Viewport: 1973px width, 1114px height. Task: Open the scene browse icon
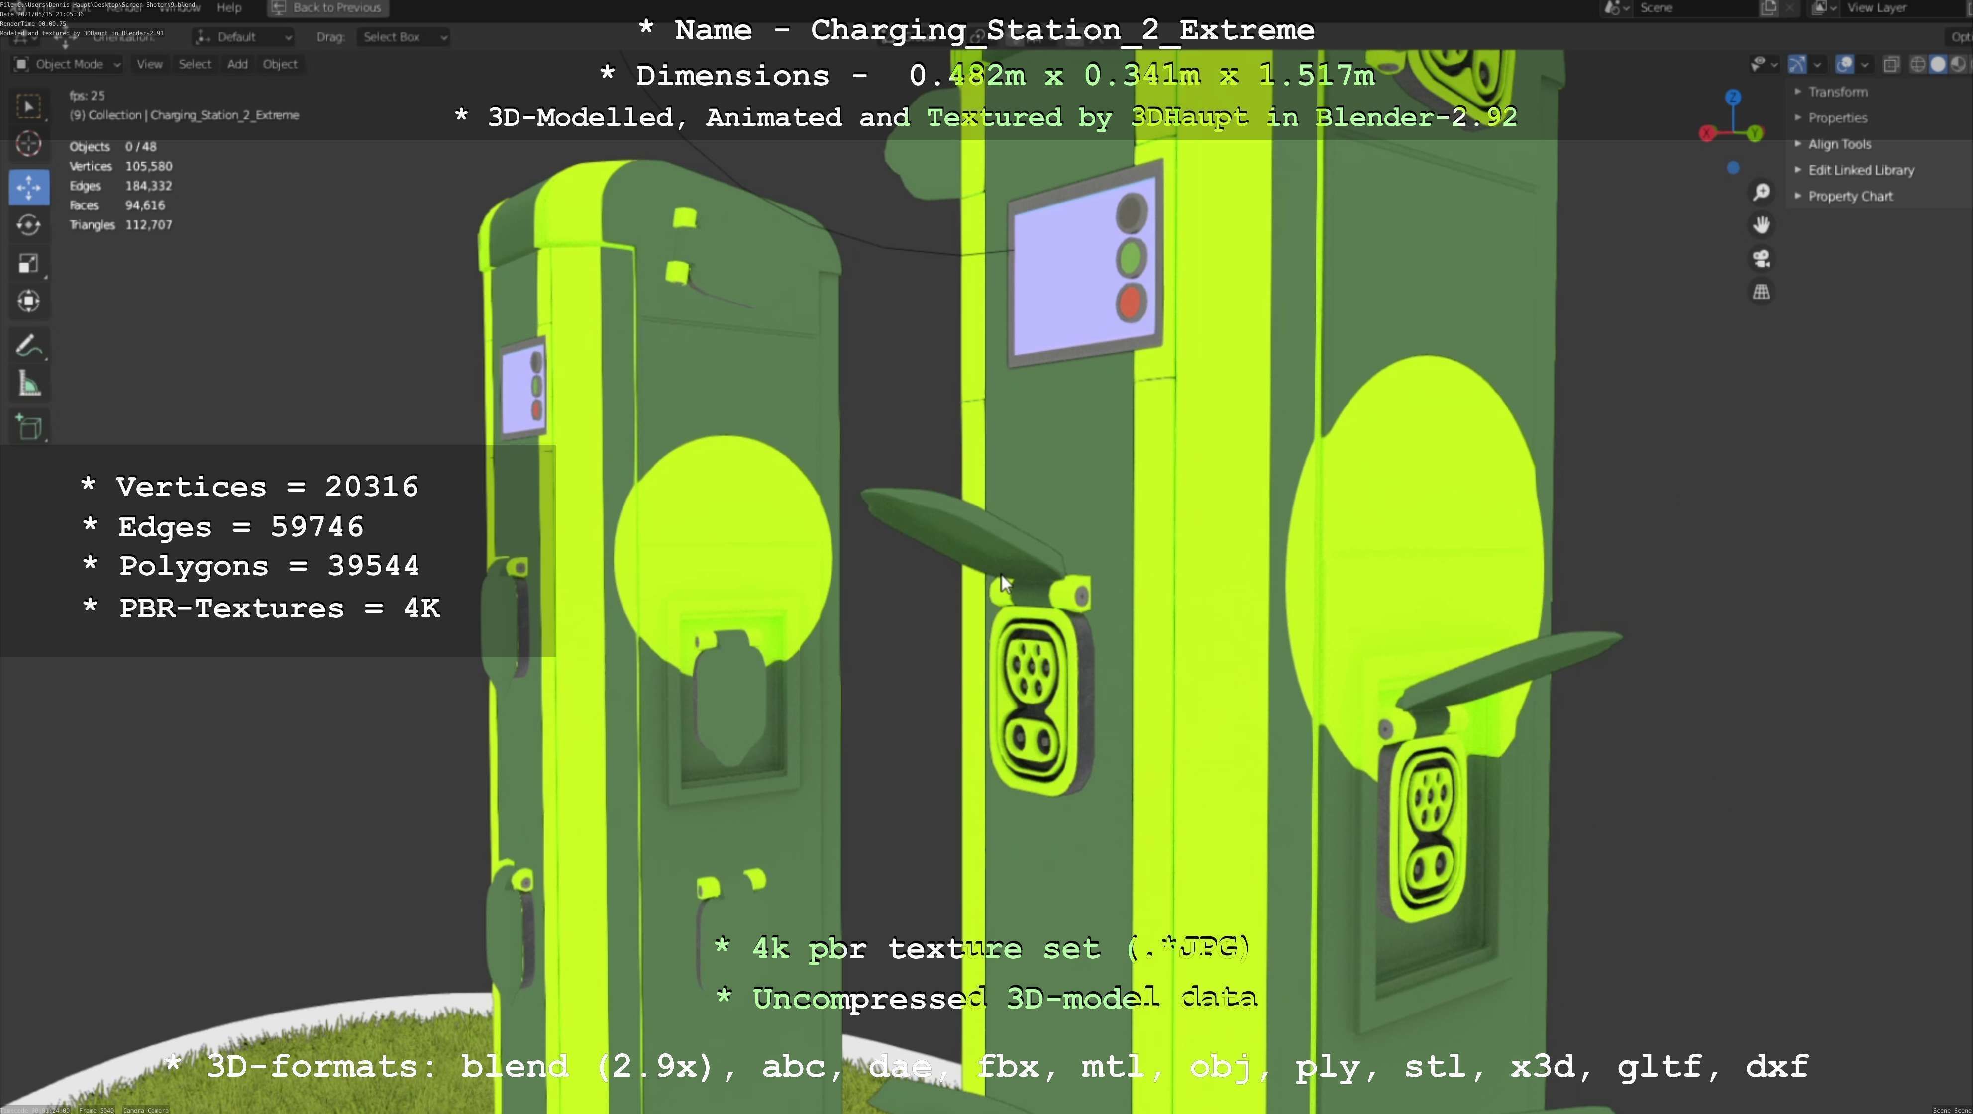pos(1616,7)
